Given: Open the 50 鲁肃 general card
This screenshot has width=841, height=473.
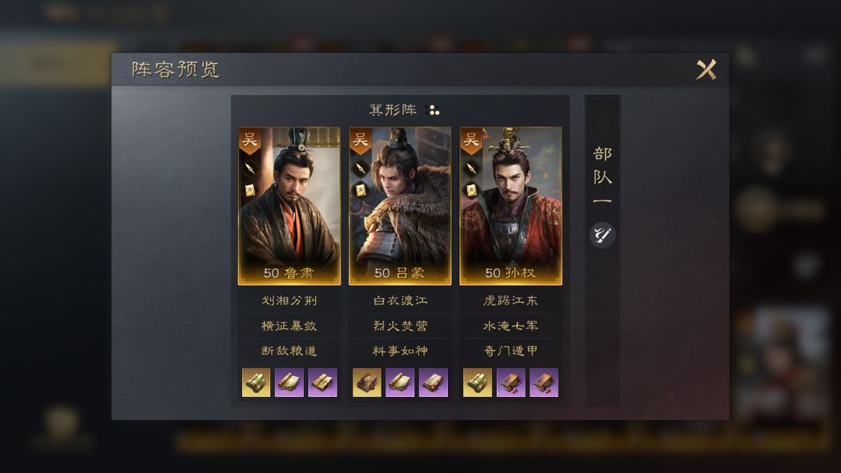Looking at the screenshot, I should 289,206.
